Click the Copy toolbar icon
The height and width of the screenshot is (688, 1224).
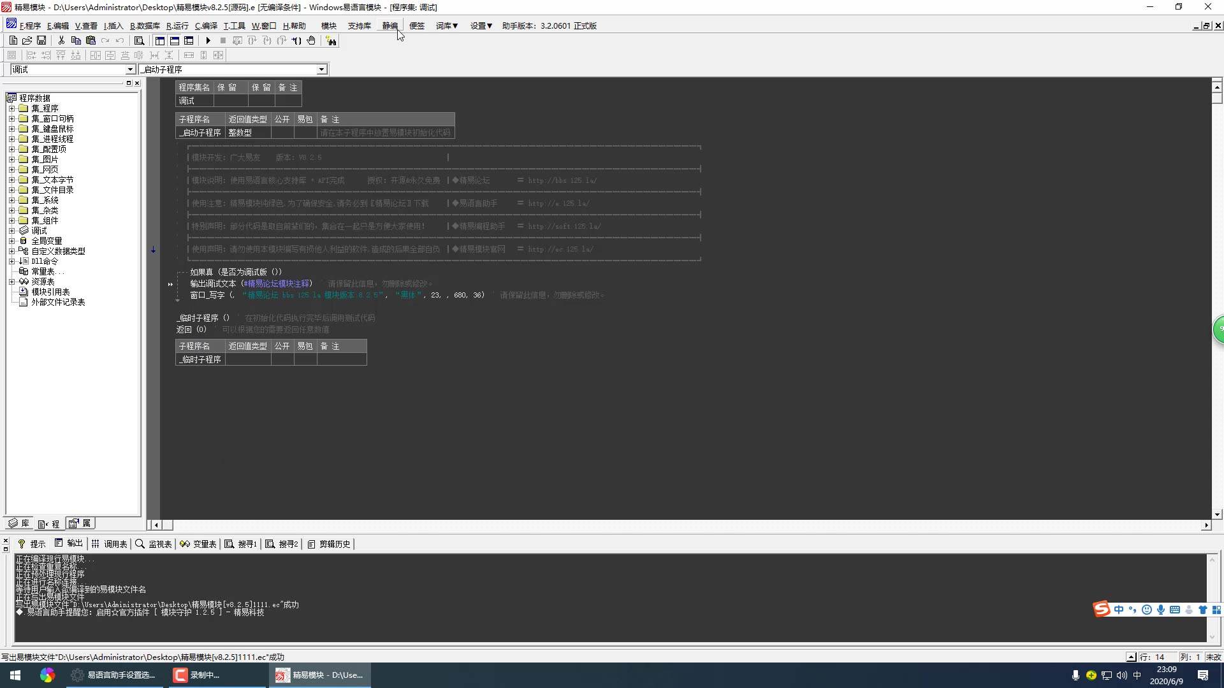76,40
